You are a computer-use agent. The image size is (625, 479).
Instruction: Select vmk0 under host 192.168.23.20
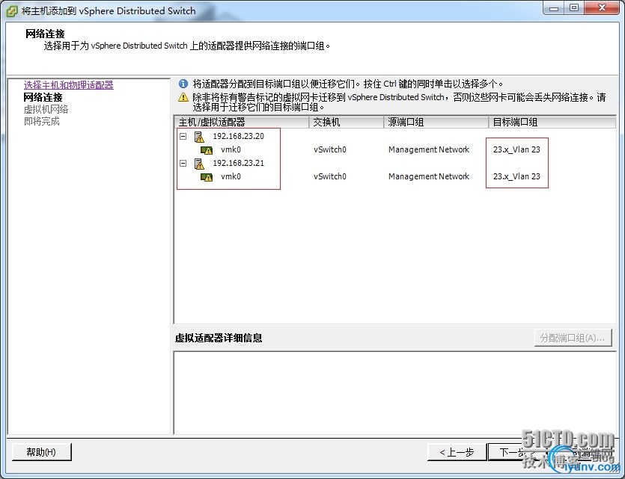tap(231, 149)
